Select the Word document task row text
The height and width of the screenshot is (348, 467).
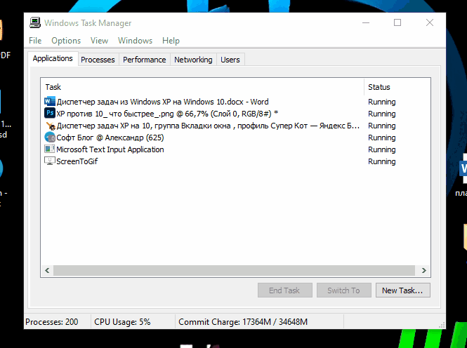click(x=163, y=102)
